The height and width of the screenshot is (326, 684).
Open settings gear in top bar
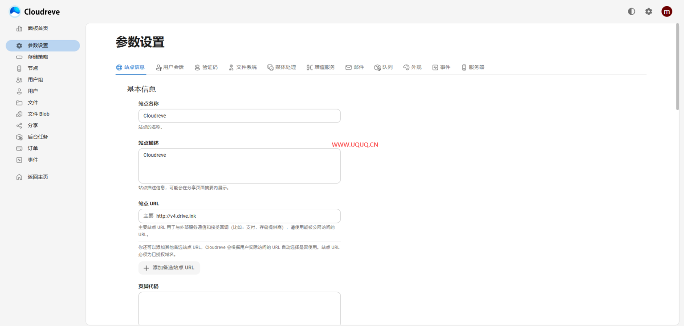click(x=649, y=12)
